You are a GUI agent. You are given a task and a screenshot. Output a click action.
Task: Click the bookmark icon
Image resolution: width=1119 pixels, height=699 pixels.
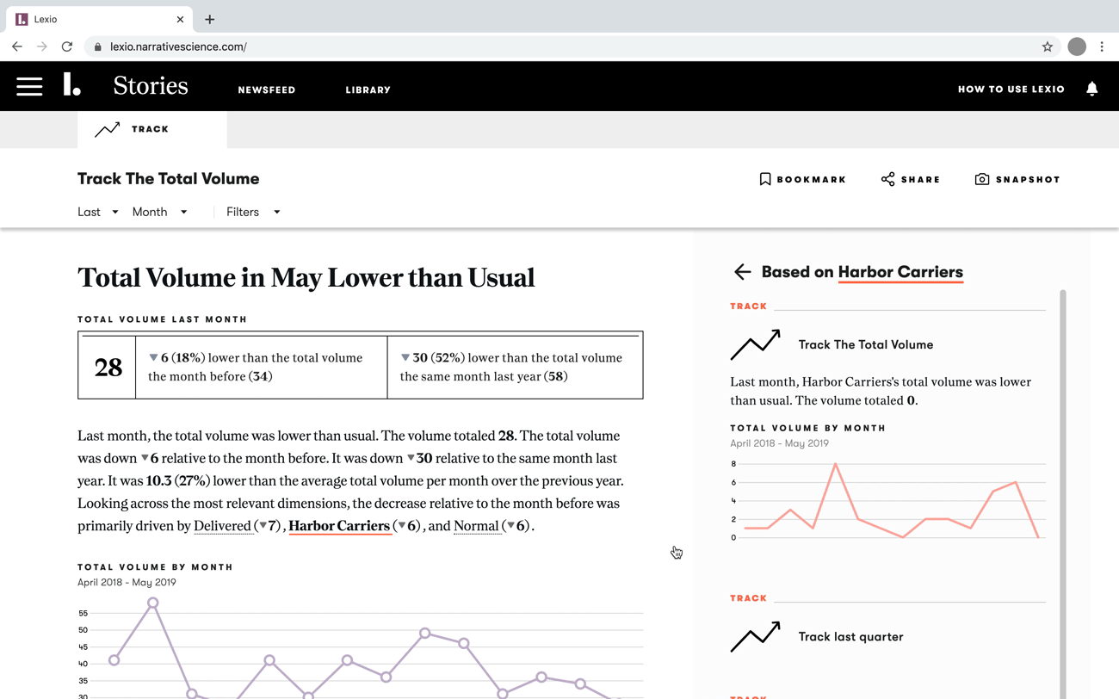pyautogui.click(x=764, y=179)
